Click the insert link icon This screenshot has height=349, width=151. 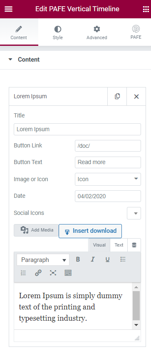click(x=38, y=273)
